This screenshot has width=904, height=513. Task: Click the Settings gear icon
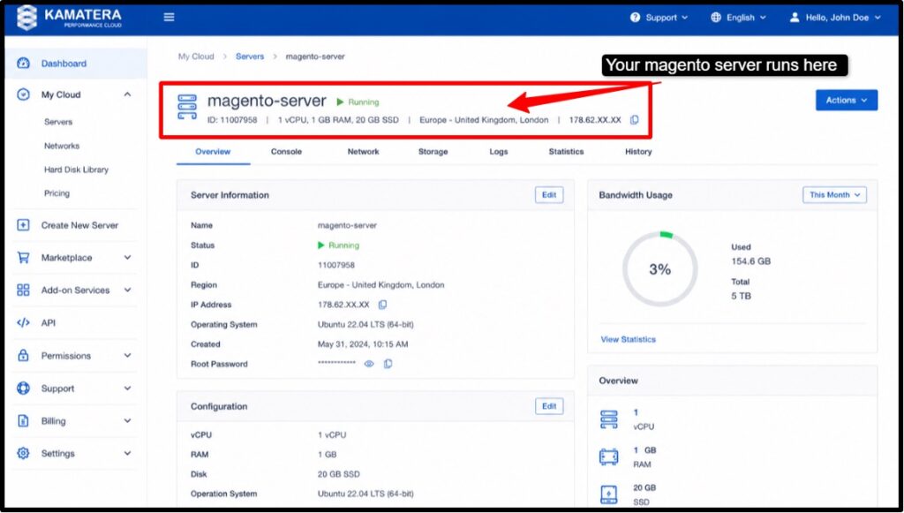23,454
